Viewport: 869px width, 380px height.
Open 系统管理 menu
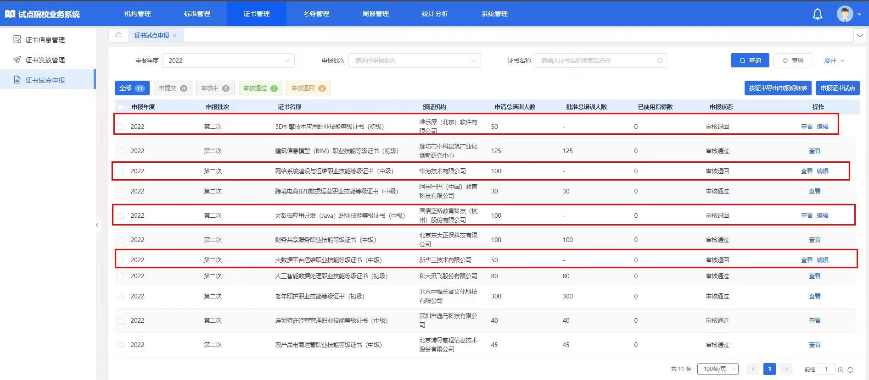(x=494, y=14)
